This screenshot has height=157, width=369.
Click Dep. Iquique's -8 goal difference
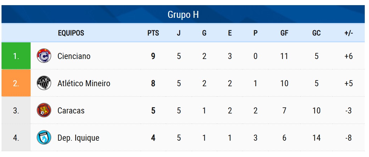click(348, 138)
